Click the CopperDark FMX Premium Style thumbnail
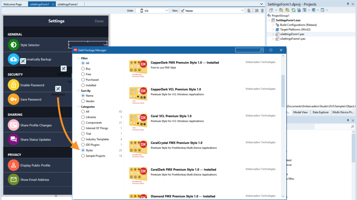This screenshot has width=357, height=200. 138,69
